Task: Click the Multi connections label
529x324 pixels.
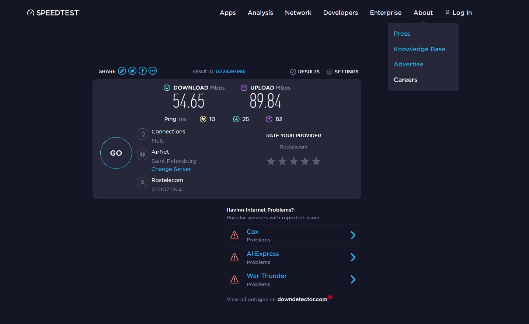Action: click(158, 141)
